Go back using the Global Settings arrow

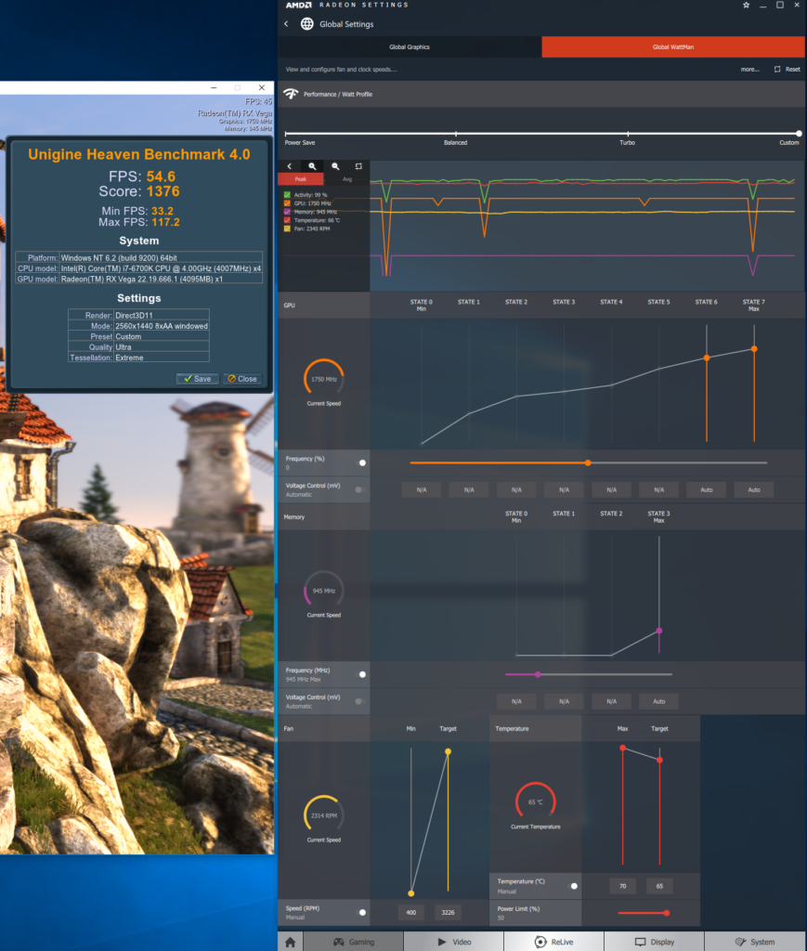(286, 24)
